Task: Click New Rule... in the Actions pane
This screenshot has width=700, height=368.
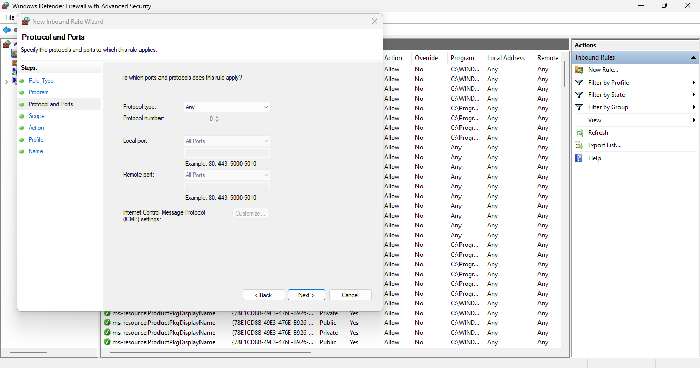Action: (x=603, y=70)
